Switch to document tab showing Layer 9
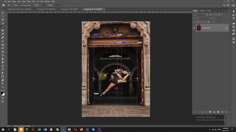Image resolution: width=236 pixels, height=132 pixels. (x=20, y=9)
